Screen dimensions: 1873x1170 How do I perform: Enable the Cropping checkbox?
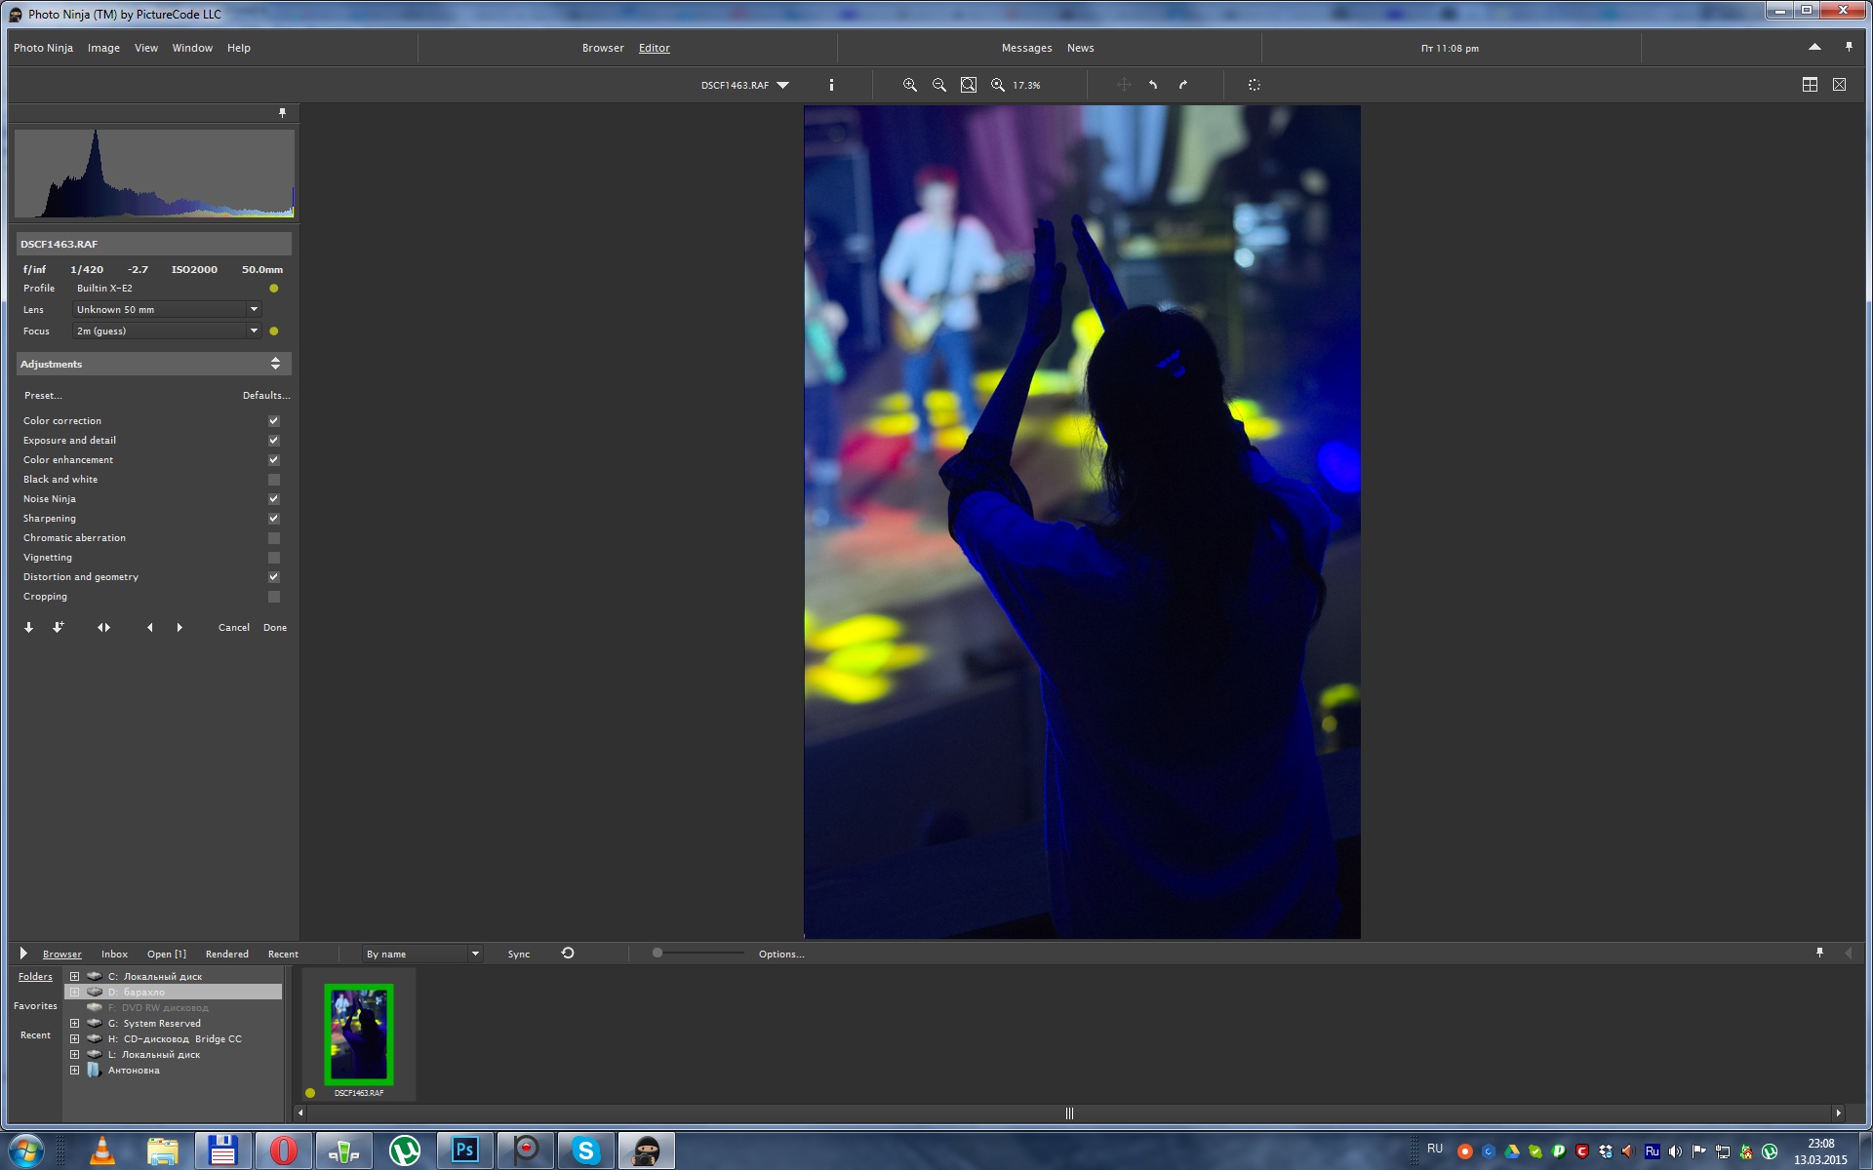click(274, 597)
